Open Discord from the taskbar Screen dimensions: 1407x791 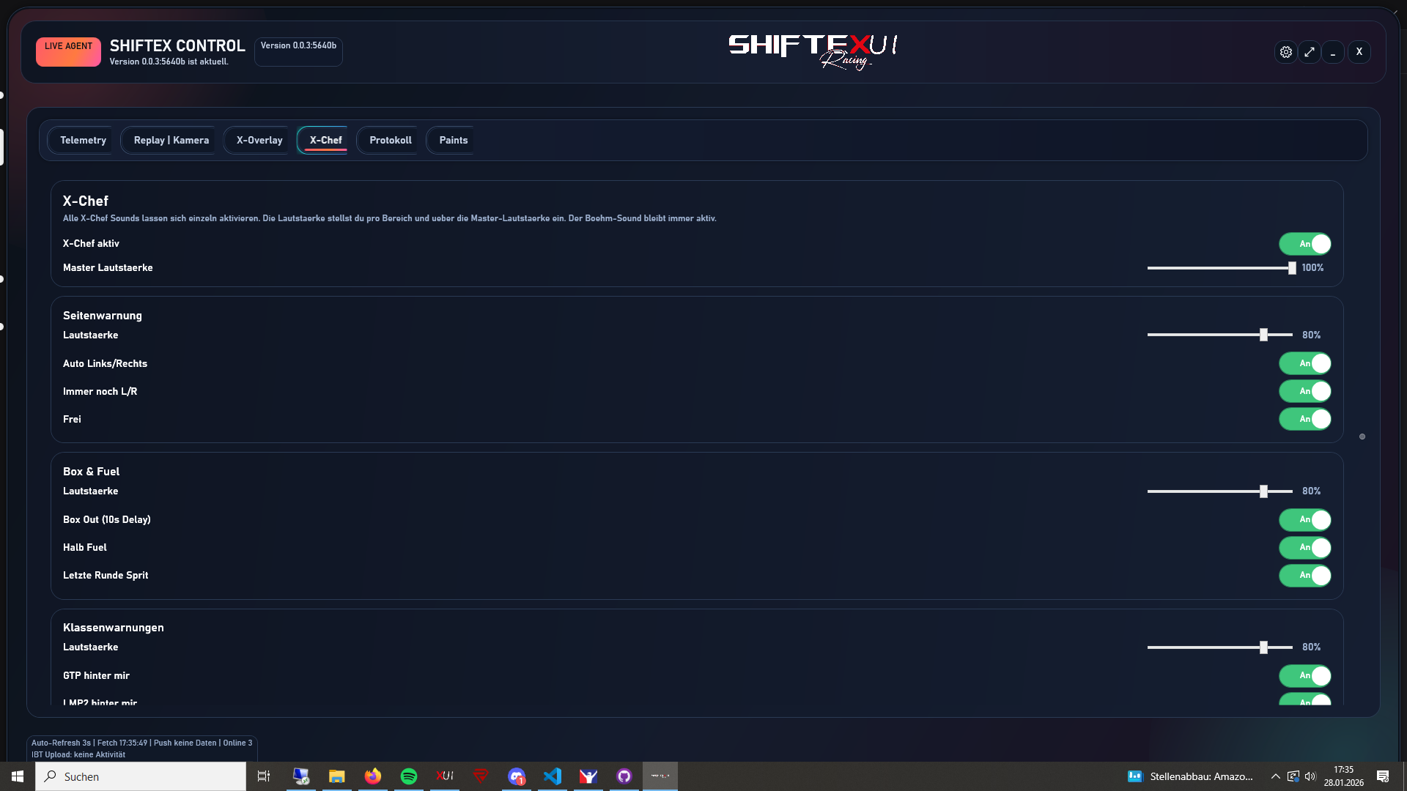click(x=517, y=776)
